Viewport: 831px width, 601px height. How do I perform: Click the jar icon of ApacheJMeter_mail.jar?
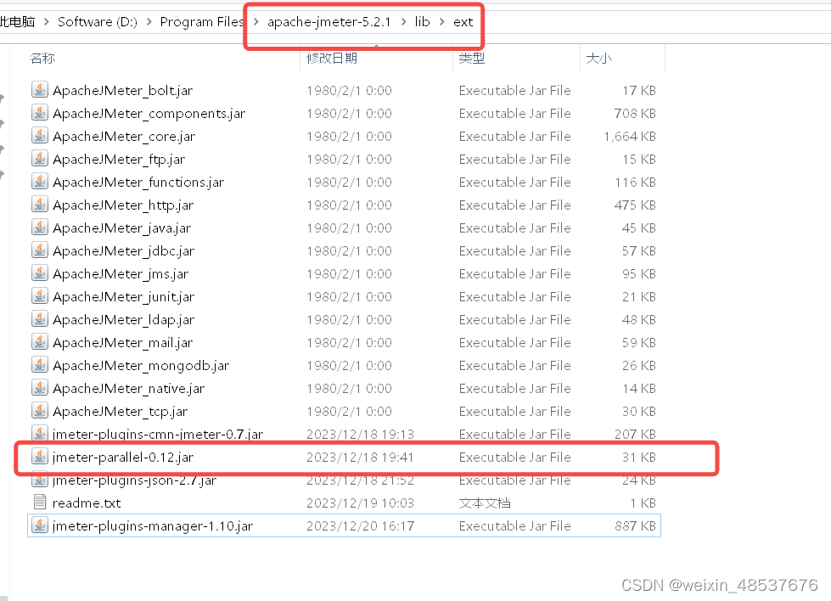pos(40,342)
